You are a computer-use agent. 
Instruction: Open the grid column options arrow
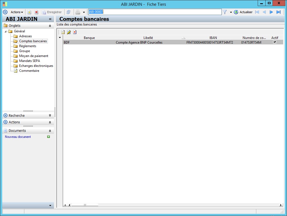60,38
